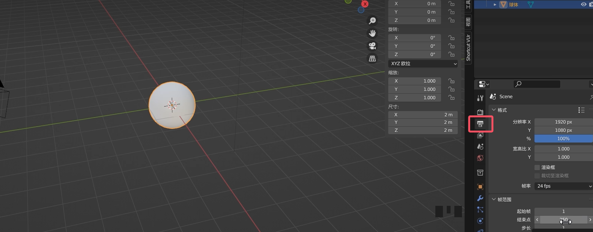Screen dimensions: 593x232
Task: Switch perspective/orthographic with the grid icon
Action: tap(372, 58)
